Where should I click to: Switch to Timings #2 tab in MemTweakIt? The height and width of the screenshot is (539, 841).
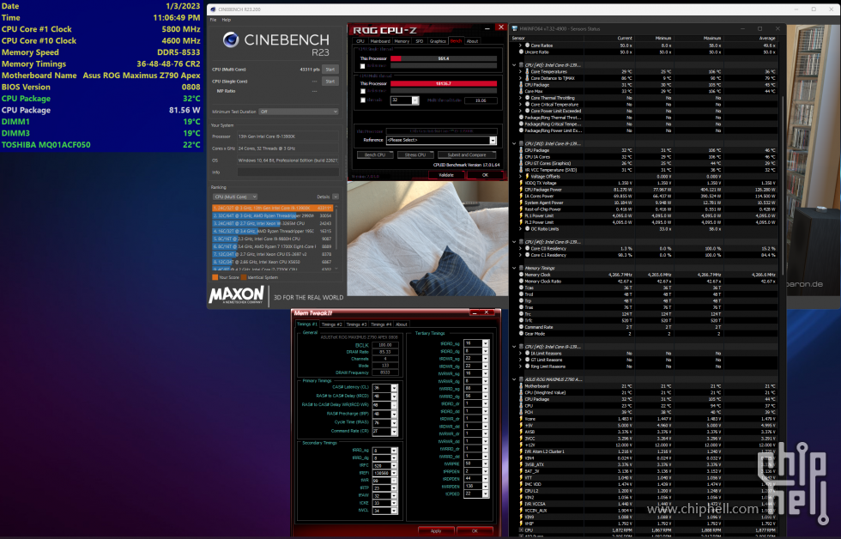332,324
